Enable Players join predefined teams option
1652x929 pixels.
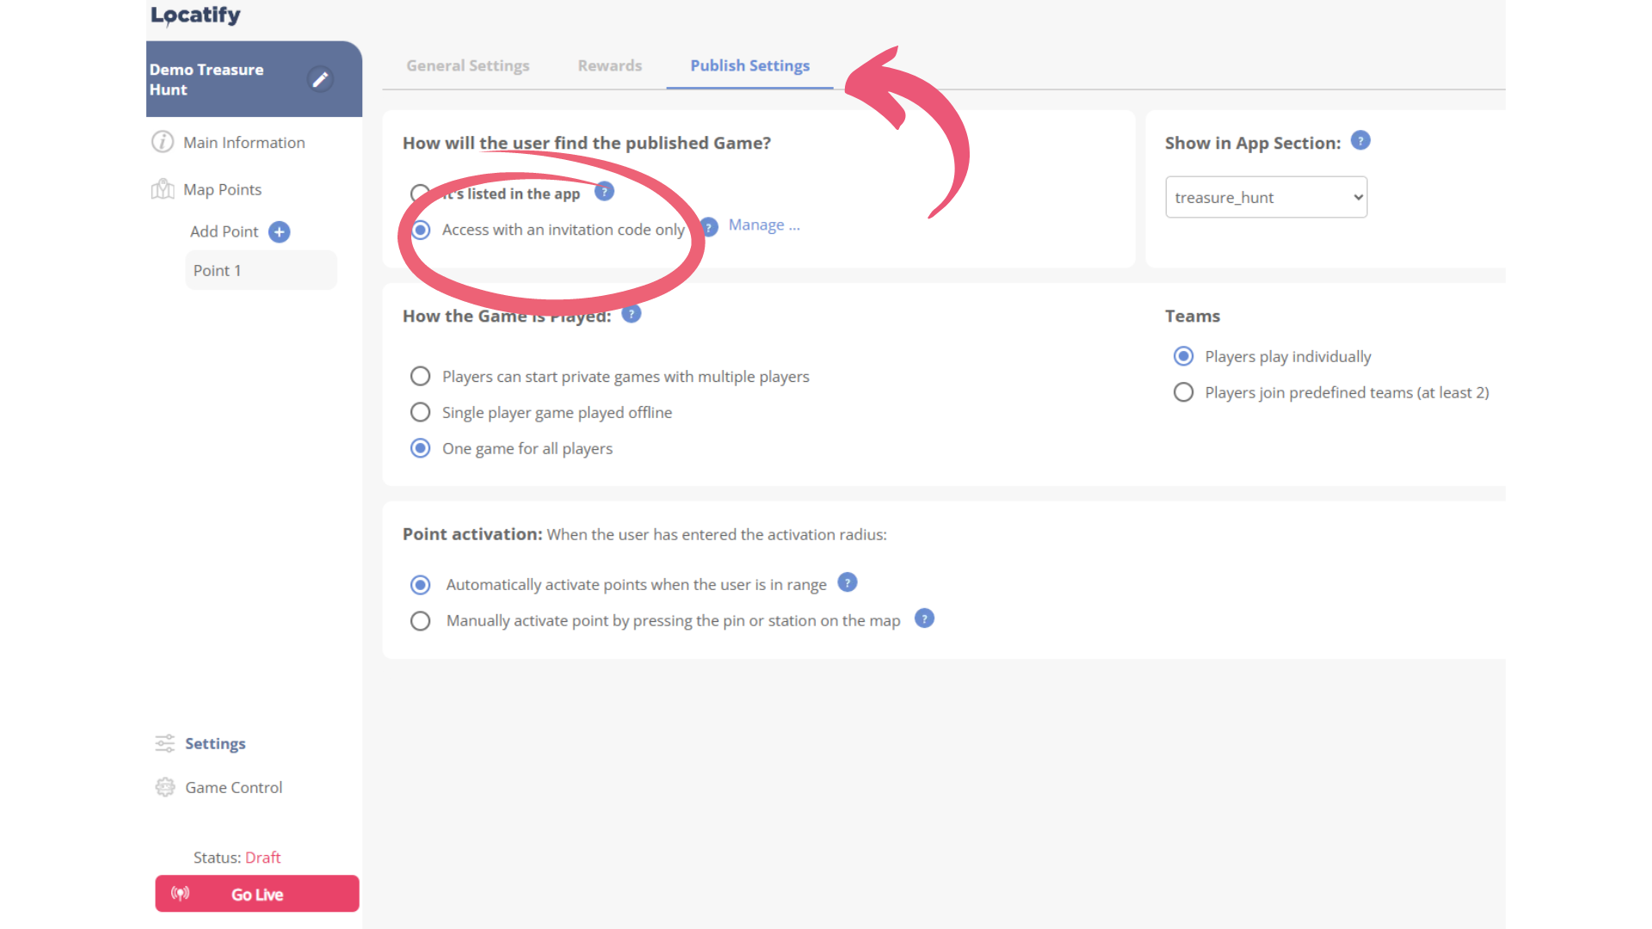click(1183, 392)
